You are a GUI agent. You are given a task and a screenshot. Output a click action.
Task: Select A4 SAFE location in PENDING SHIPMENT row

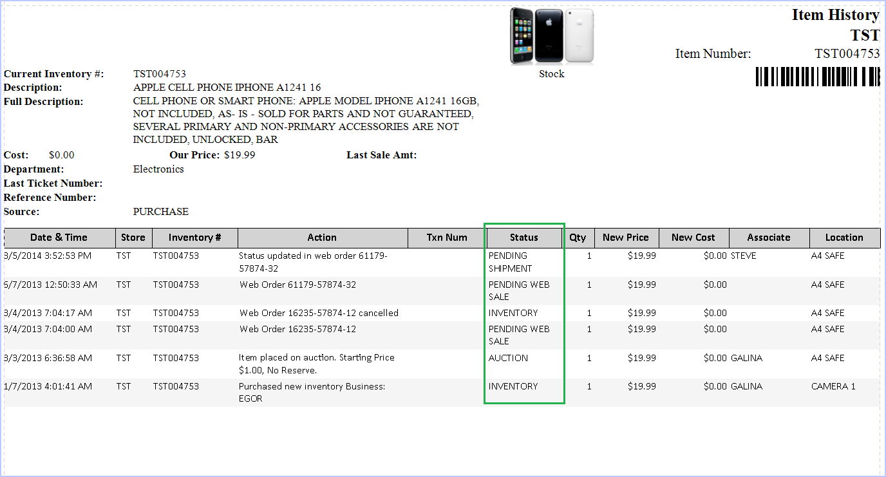827,256
